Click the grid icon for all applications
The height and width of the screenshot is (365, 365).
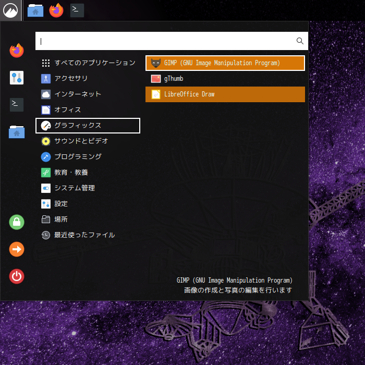point(46,63)
